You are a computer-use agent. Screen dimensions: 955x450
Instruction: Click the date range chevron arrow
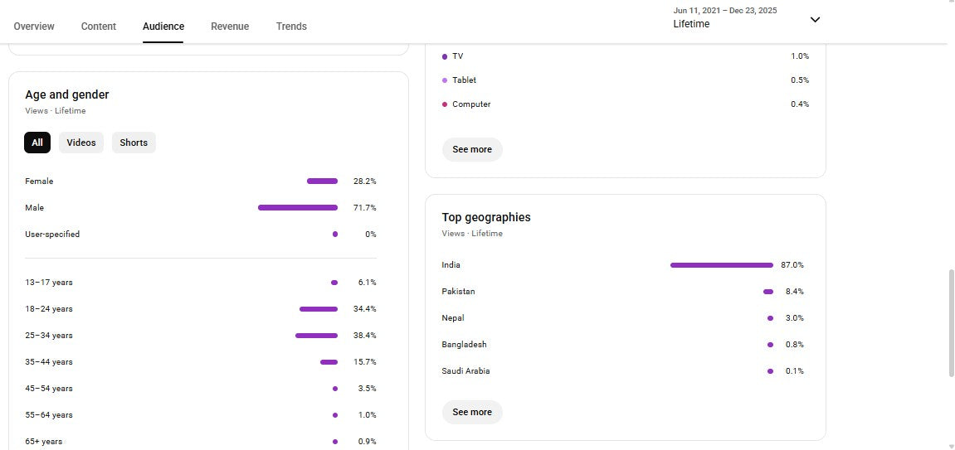(x=815, y=20)
